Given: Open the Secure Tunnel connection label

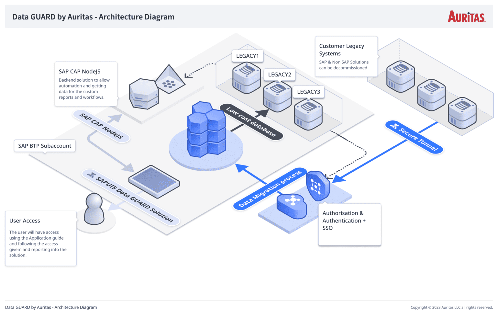Looking at the screenshot, I should click(x=414, y=138).
